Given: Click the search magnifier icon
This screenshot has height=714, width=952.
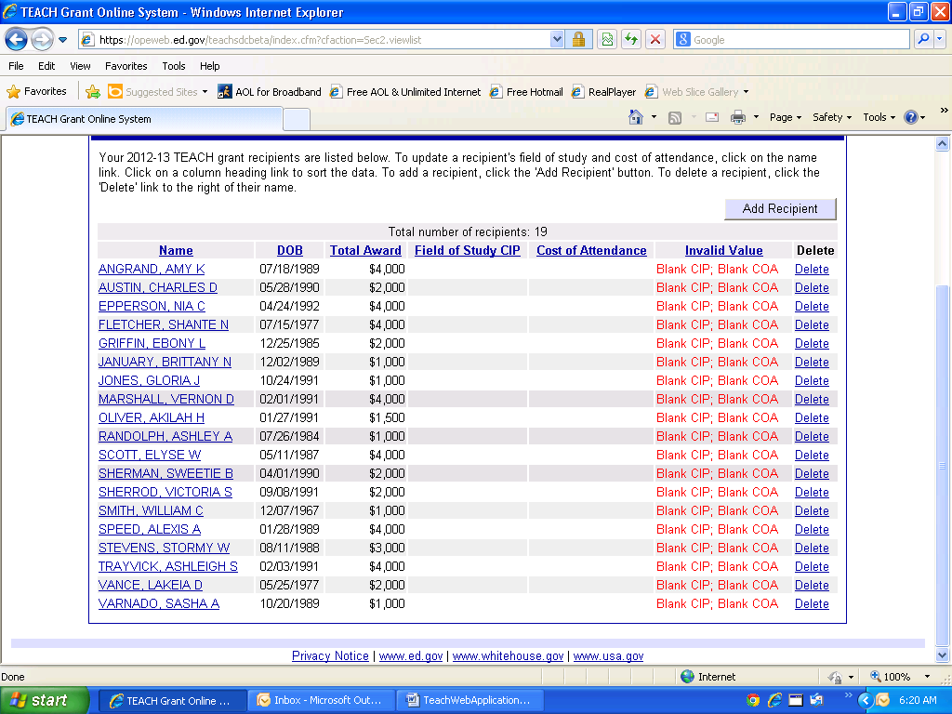Looking at the screenshot, I should 923,40.
